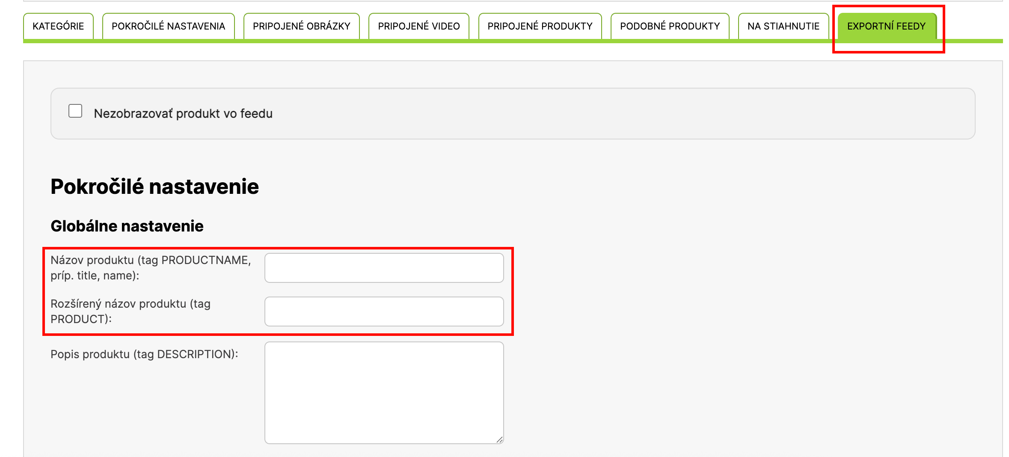The image size is (1009, 457).
Task: Enable Nezobrazovať produkt vo feedu checkbox
Action: click(75, 111)
